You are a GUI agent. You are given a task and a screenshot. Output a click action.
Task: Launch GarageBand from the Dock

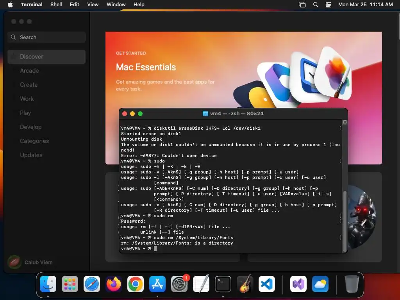(x=245, y=284)
